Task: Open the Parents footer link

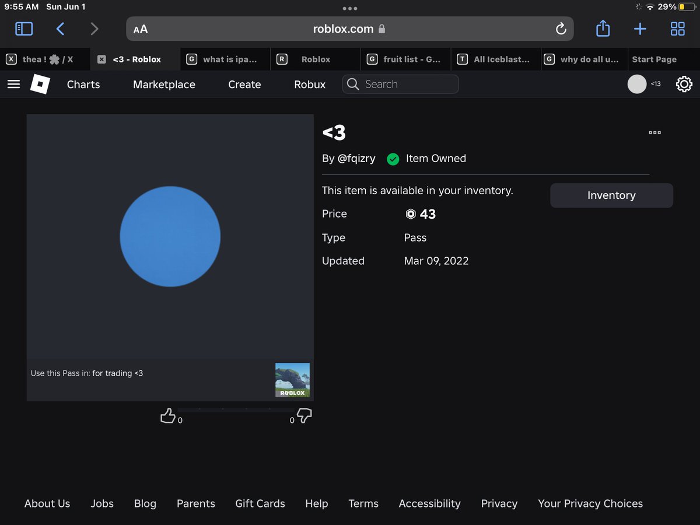Action: coord(196,503)
